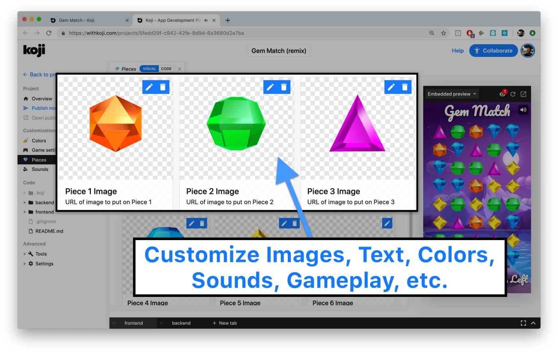Switch Pieces editor to CODE mode
The image size is (558, 353).
click(167, 69)
